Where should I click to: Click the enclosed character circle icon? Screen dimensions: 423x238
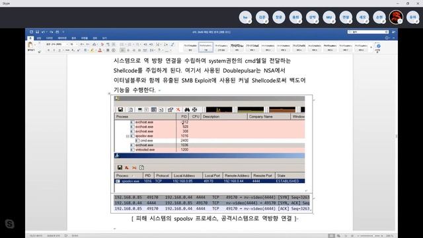point(113,50)
